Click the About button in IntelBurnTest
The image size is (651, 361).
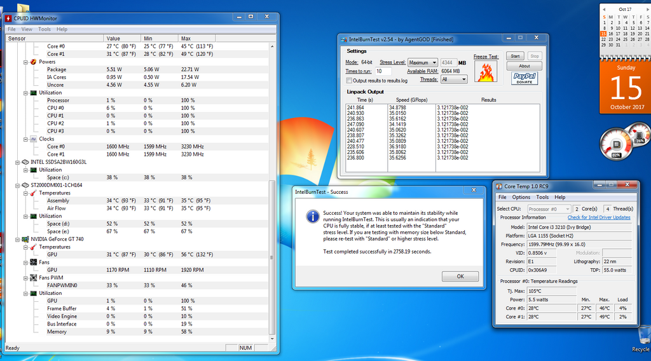click(x=524, y=66)
